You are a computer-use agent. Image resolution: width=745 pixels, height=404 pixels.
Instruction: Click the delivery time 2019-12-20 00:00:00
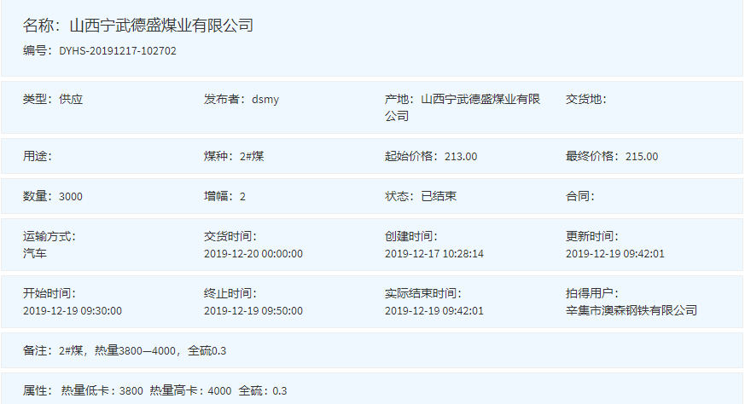click(253, 253)
